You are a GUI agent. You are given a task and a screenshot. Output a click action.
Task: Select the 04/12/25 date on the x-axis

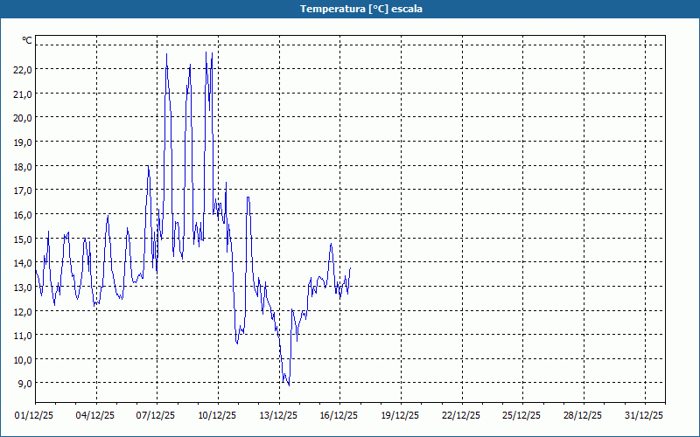click(96, 415)
